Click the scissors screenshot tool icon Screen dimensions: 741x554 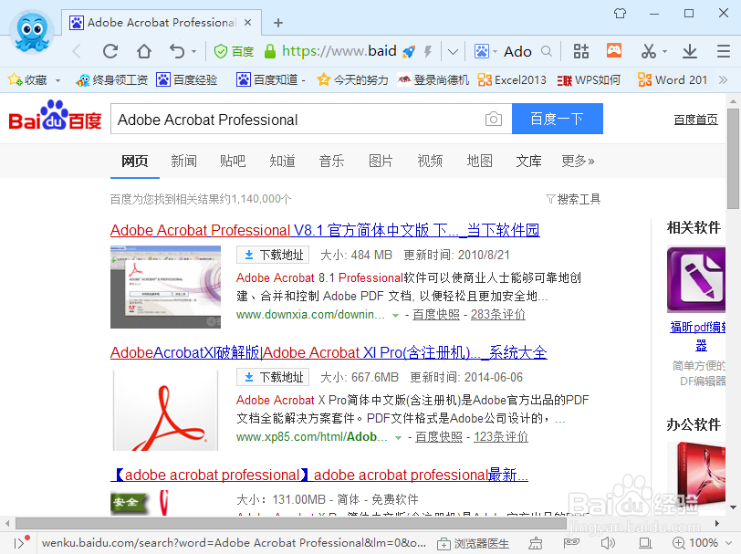pos(648,51)
